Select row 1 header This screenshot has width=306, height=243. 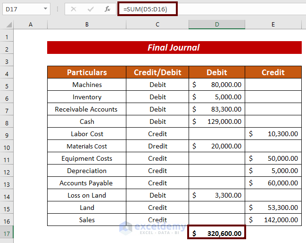[x=7, y=35]
